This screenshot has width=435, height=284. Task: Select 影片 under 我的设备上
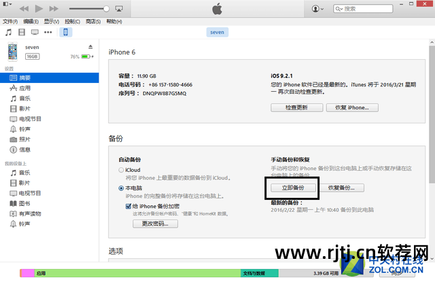(50, 183)
